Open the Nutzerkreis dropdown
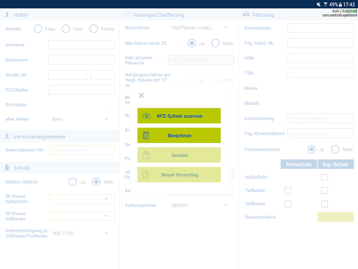358x269 pixels. click(x=199, y=27)
